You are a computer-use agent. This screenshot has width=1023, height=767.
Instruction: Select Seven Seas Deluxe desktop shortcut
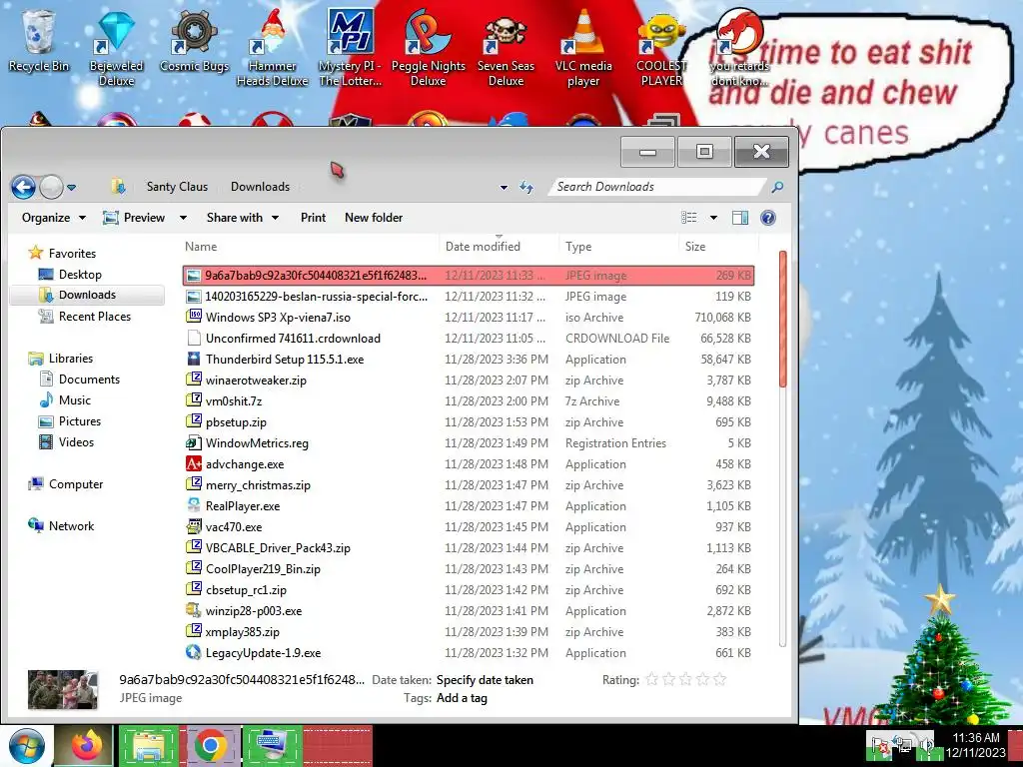pos(506,47)
